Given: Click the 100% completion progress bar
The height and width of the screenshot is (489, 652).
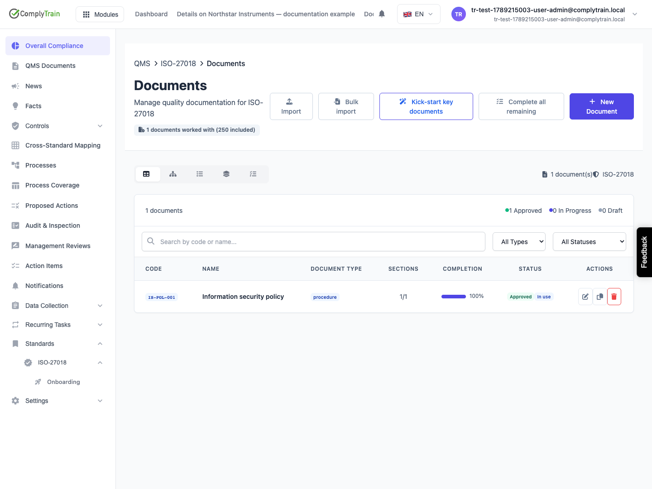Looking at the screenshot, I should (x=454, y=297).
